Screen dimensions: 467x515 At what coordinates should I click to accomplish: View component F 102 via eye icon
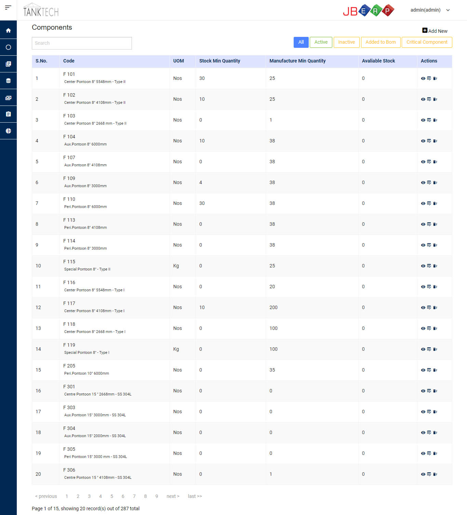(x=423, y=99)
